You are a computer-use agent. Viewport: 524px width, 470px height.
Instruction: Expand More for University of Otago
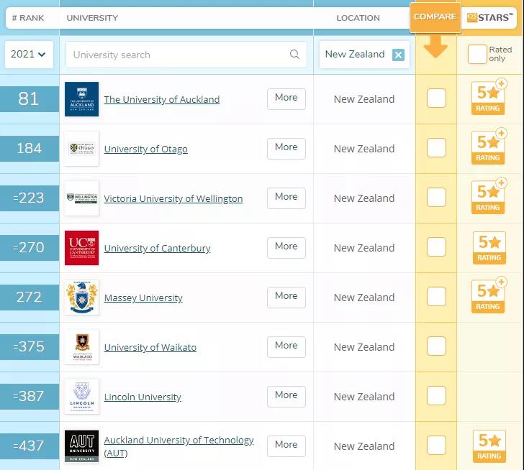click(286, 148)
